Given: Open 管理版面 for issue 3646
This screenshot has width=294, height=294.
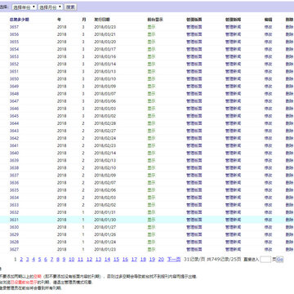Looking at the screenshot, I should point(194,109).
